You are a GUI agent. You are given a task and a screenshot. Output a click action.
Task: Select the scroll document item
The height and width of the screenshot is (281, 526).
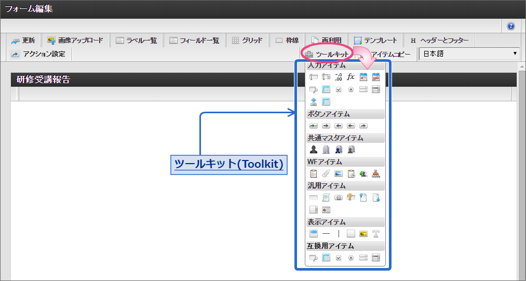pos(326,197)
